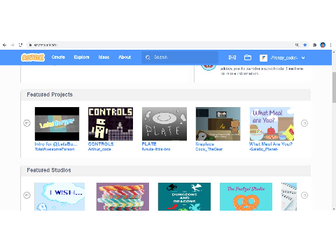Go to previous Featured Projects slide
Screen dimensions: 336x252
tap(27, 123)
